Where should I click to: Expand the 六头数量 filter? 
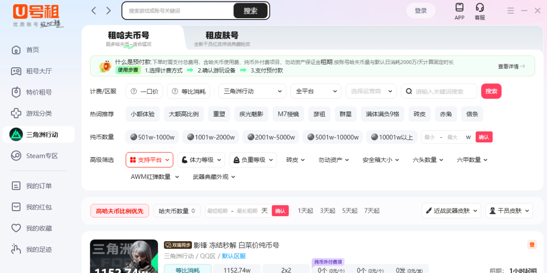428,160
